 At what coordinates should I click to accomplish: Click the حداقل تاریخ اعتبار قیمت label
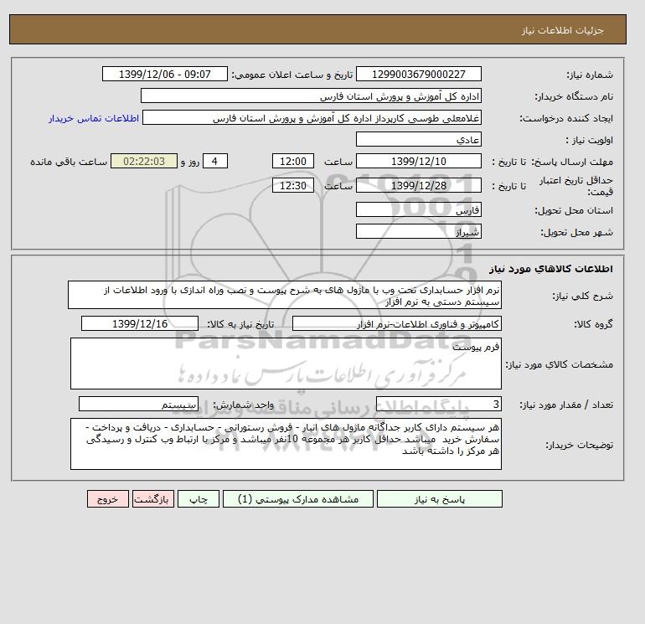point(576,186)
